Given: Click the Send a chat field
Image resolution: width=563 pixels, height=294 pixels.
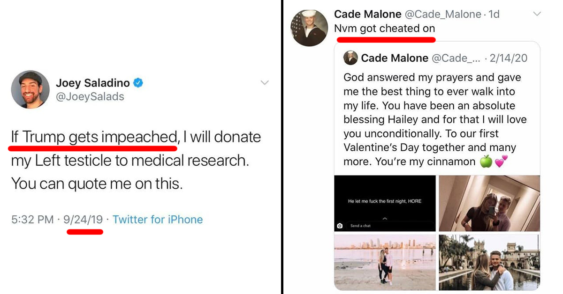Looking at the screenshot, I should tap(361, 226).
